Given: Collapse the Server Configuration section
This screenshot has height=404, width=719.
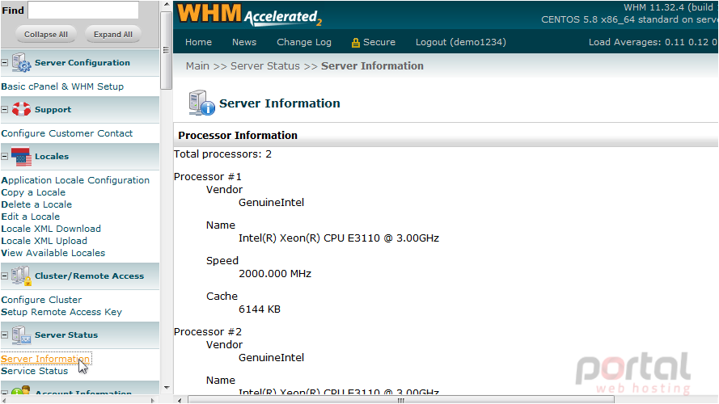Looking at the screenshot, I should pyautogui.click(x=5, y=63).
